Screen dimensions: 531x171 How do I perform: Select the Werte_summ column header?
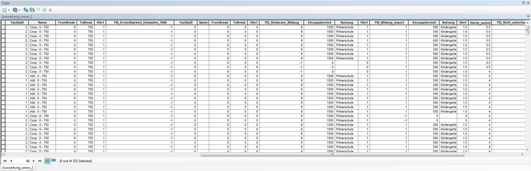click(480, 23)
